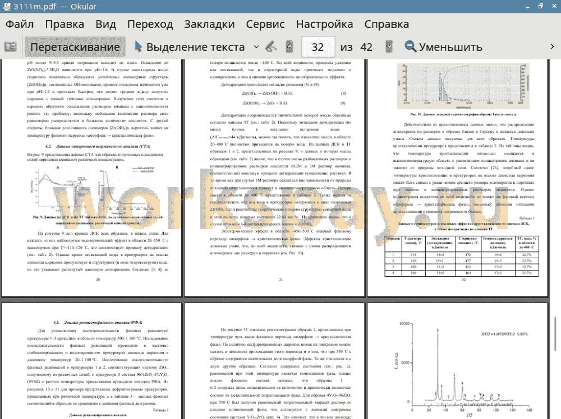Viewport: 561px width, 419px height.
Task: Open the Закладки menu
Action: 209,24
